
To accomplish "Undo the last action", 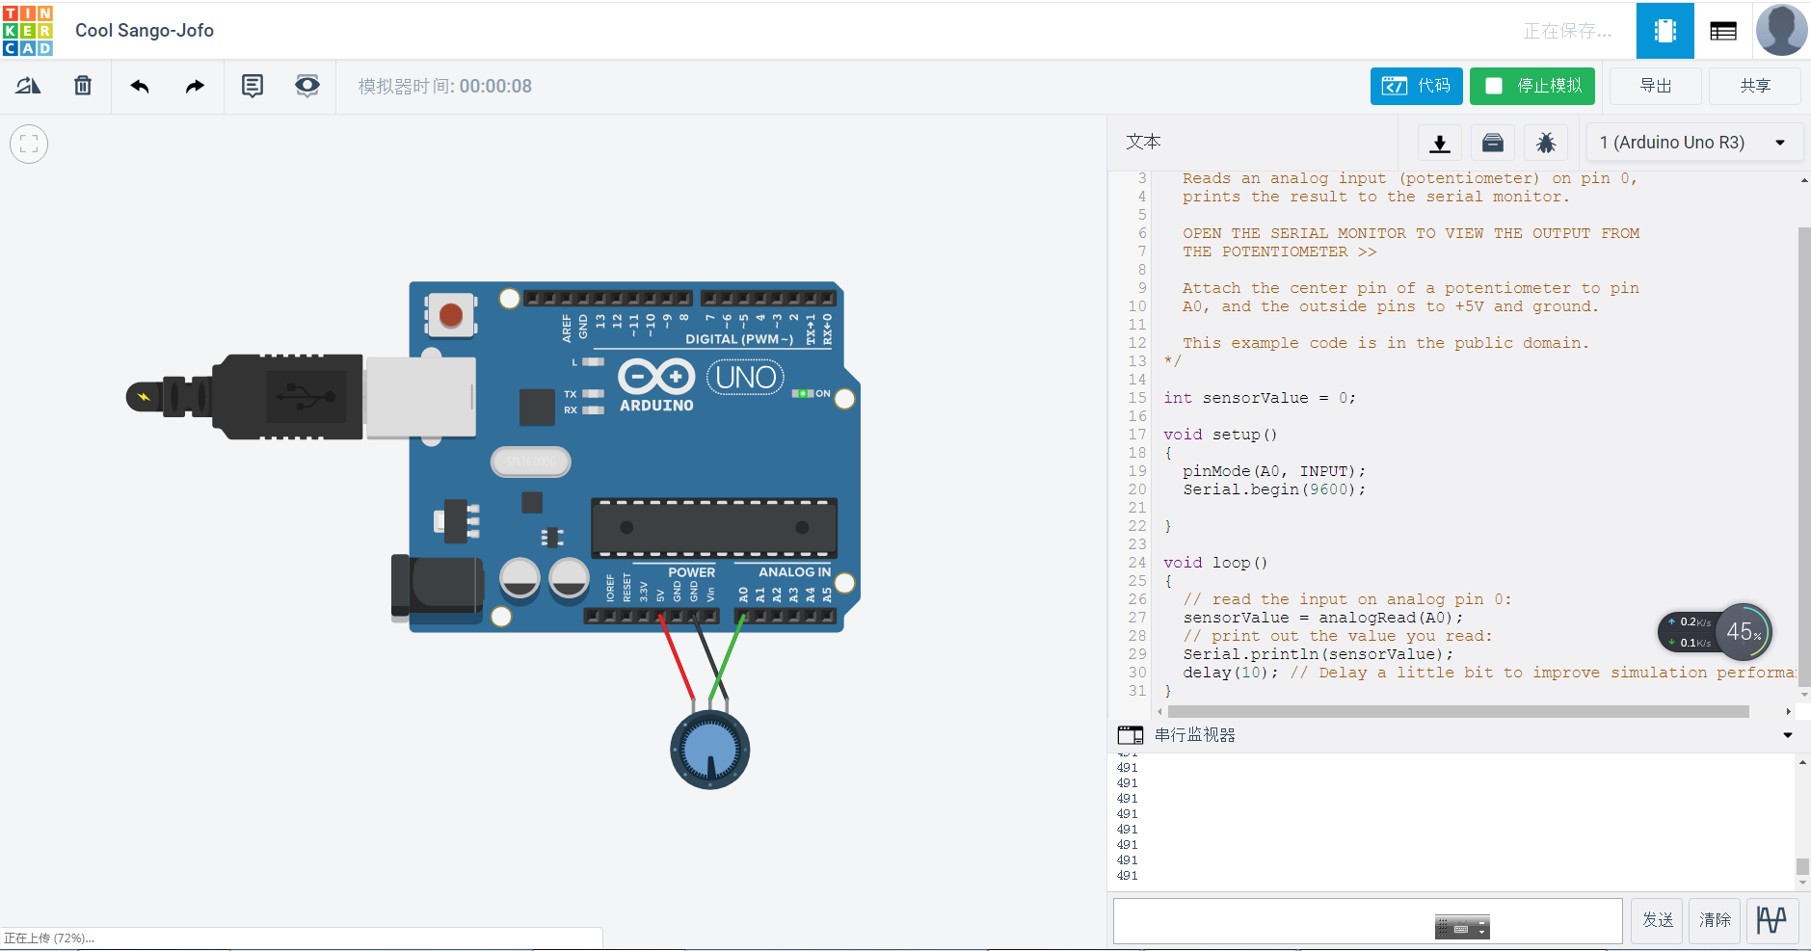I will pyautogui.click(x=140, y=86).
